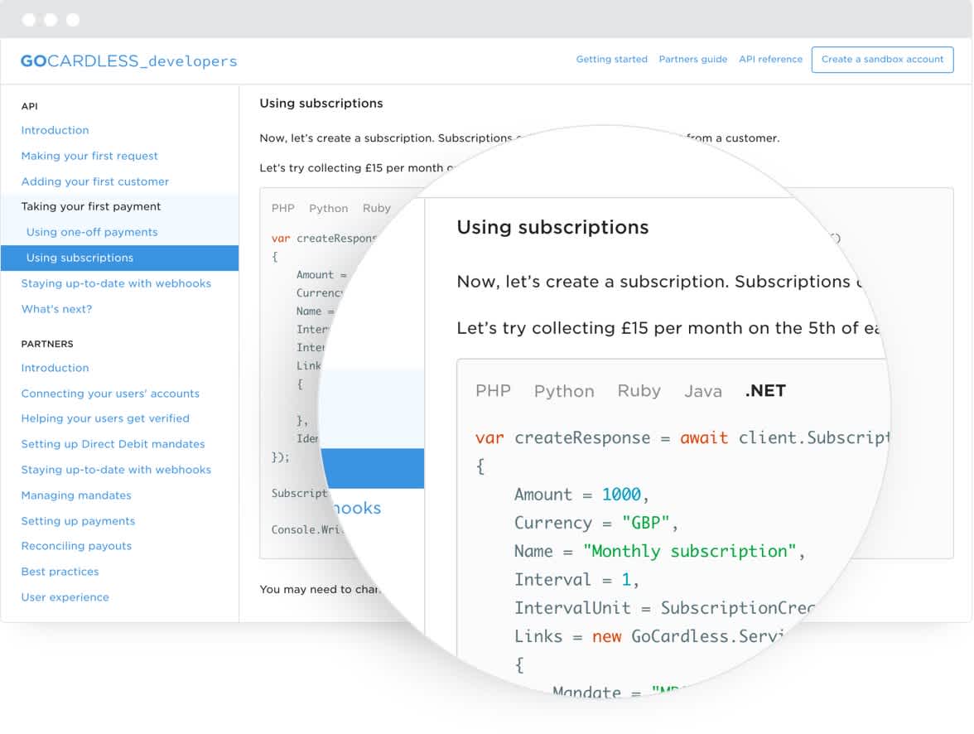Image resolution: width=974 pixels, height=734 pixels.
Task: Open Best practices page
Action: [x=60, y=571]
